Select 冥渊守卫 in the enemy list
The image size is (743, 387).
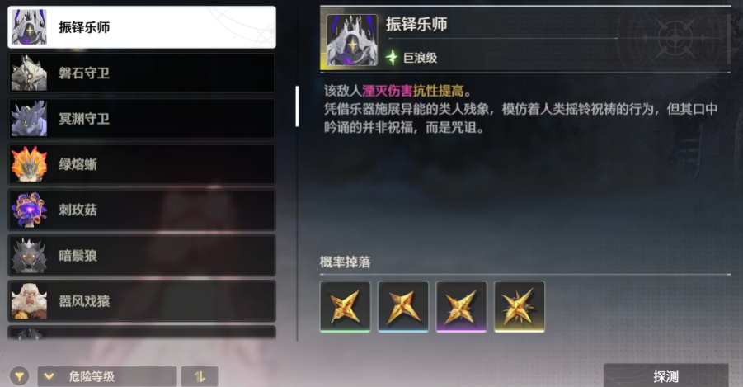142,119
